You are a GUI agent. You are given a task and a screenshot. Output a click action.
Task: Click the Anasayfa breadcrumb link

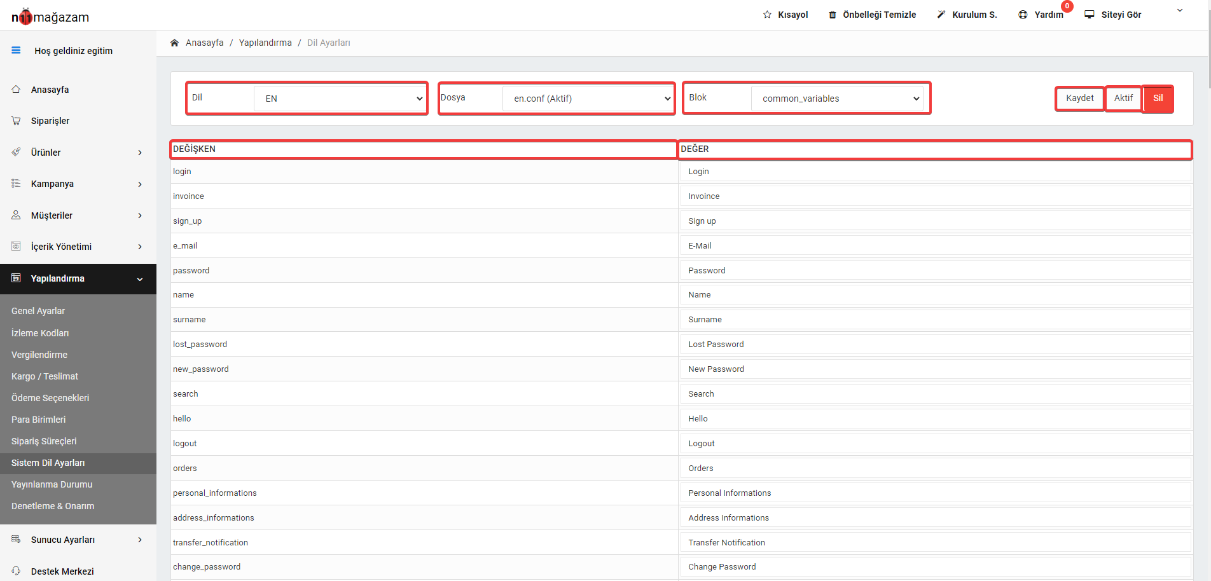pos(205,43)
